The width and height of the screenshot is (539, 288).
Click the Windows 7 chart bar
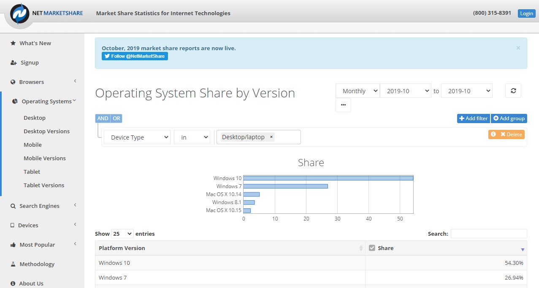tap(285, 186)
